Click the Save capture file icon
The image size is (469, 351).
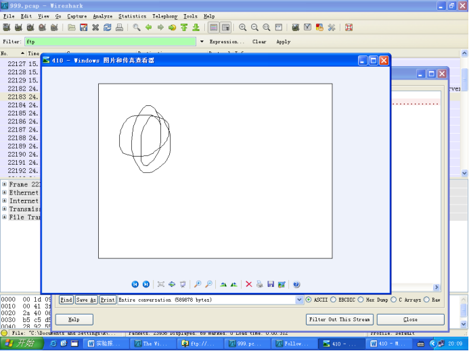click(83, 28)
